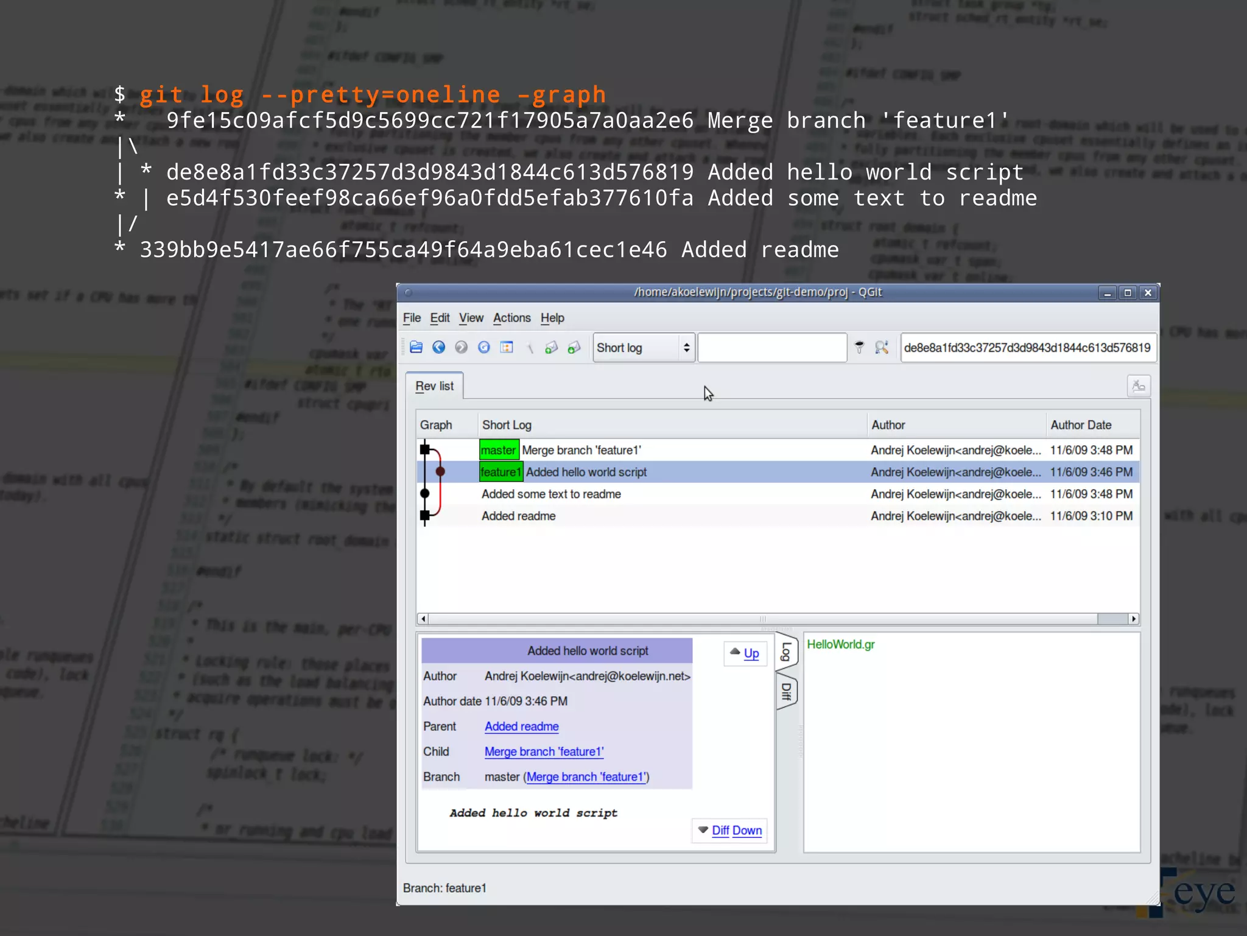Click the HelloWorld.gr file entry
The height and width of the screenshot is (936, 1247).
point(840,644)
